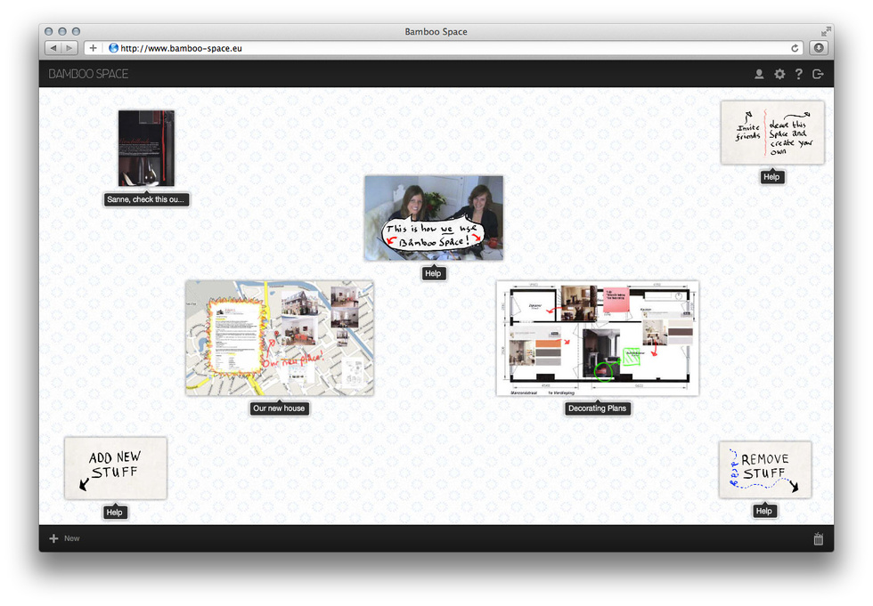Open the 'Decorating Plans' floor plan thumbnail
The height and width of the screenshot is (606, 873).
[x=598, y=338]
